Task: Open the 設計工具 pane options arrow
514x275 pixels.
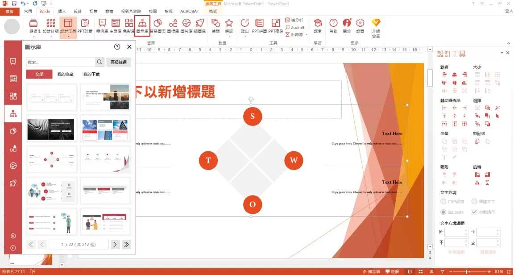Action: (502, 53)
